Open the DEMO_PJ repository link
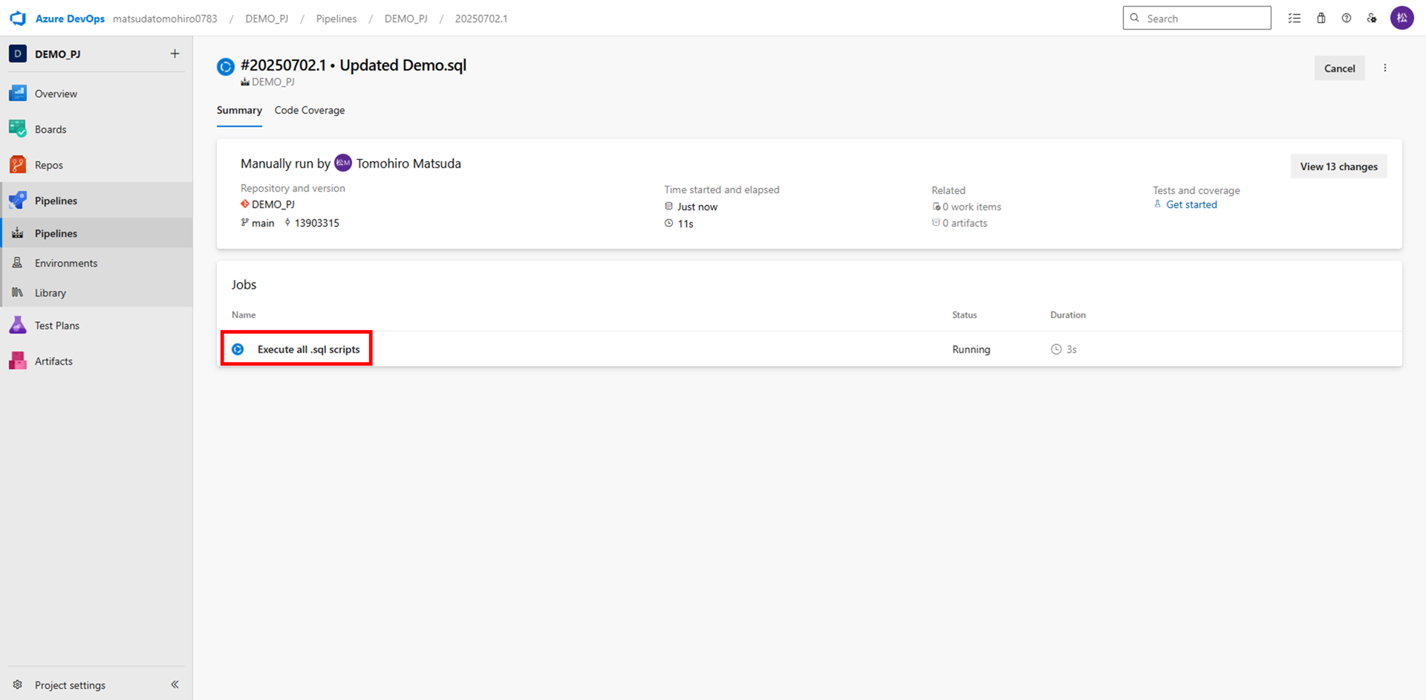Image resolution: width=1426 pixels, height=700 pixels. coord(273,204)
